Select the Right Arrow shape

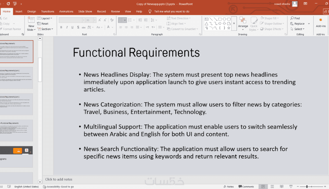click(x=220, y=23)
